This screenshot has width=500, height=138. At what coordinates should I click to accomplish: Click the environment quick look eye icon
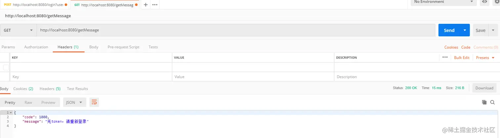tap(484, 2)
